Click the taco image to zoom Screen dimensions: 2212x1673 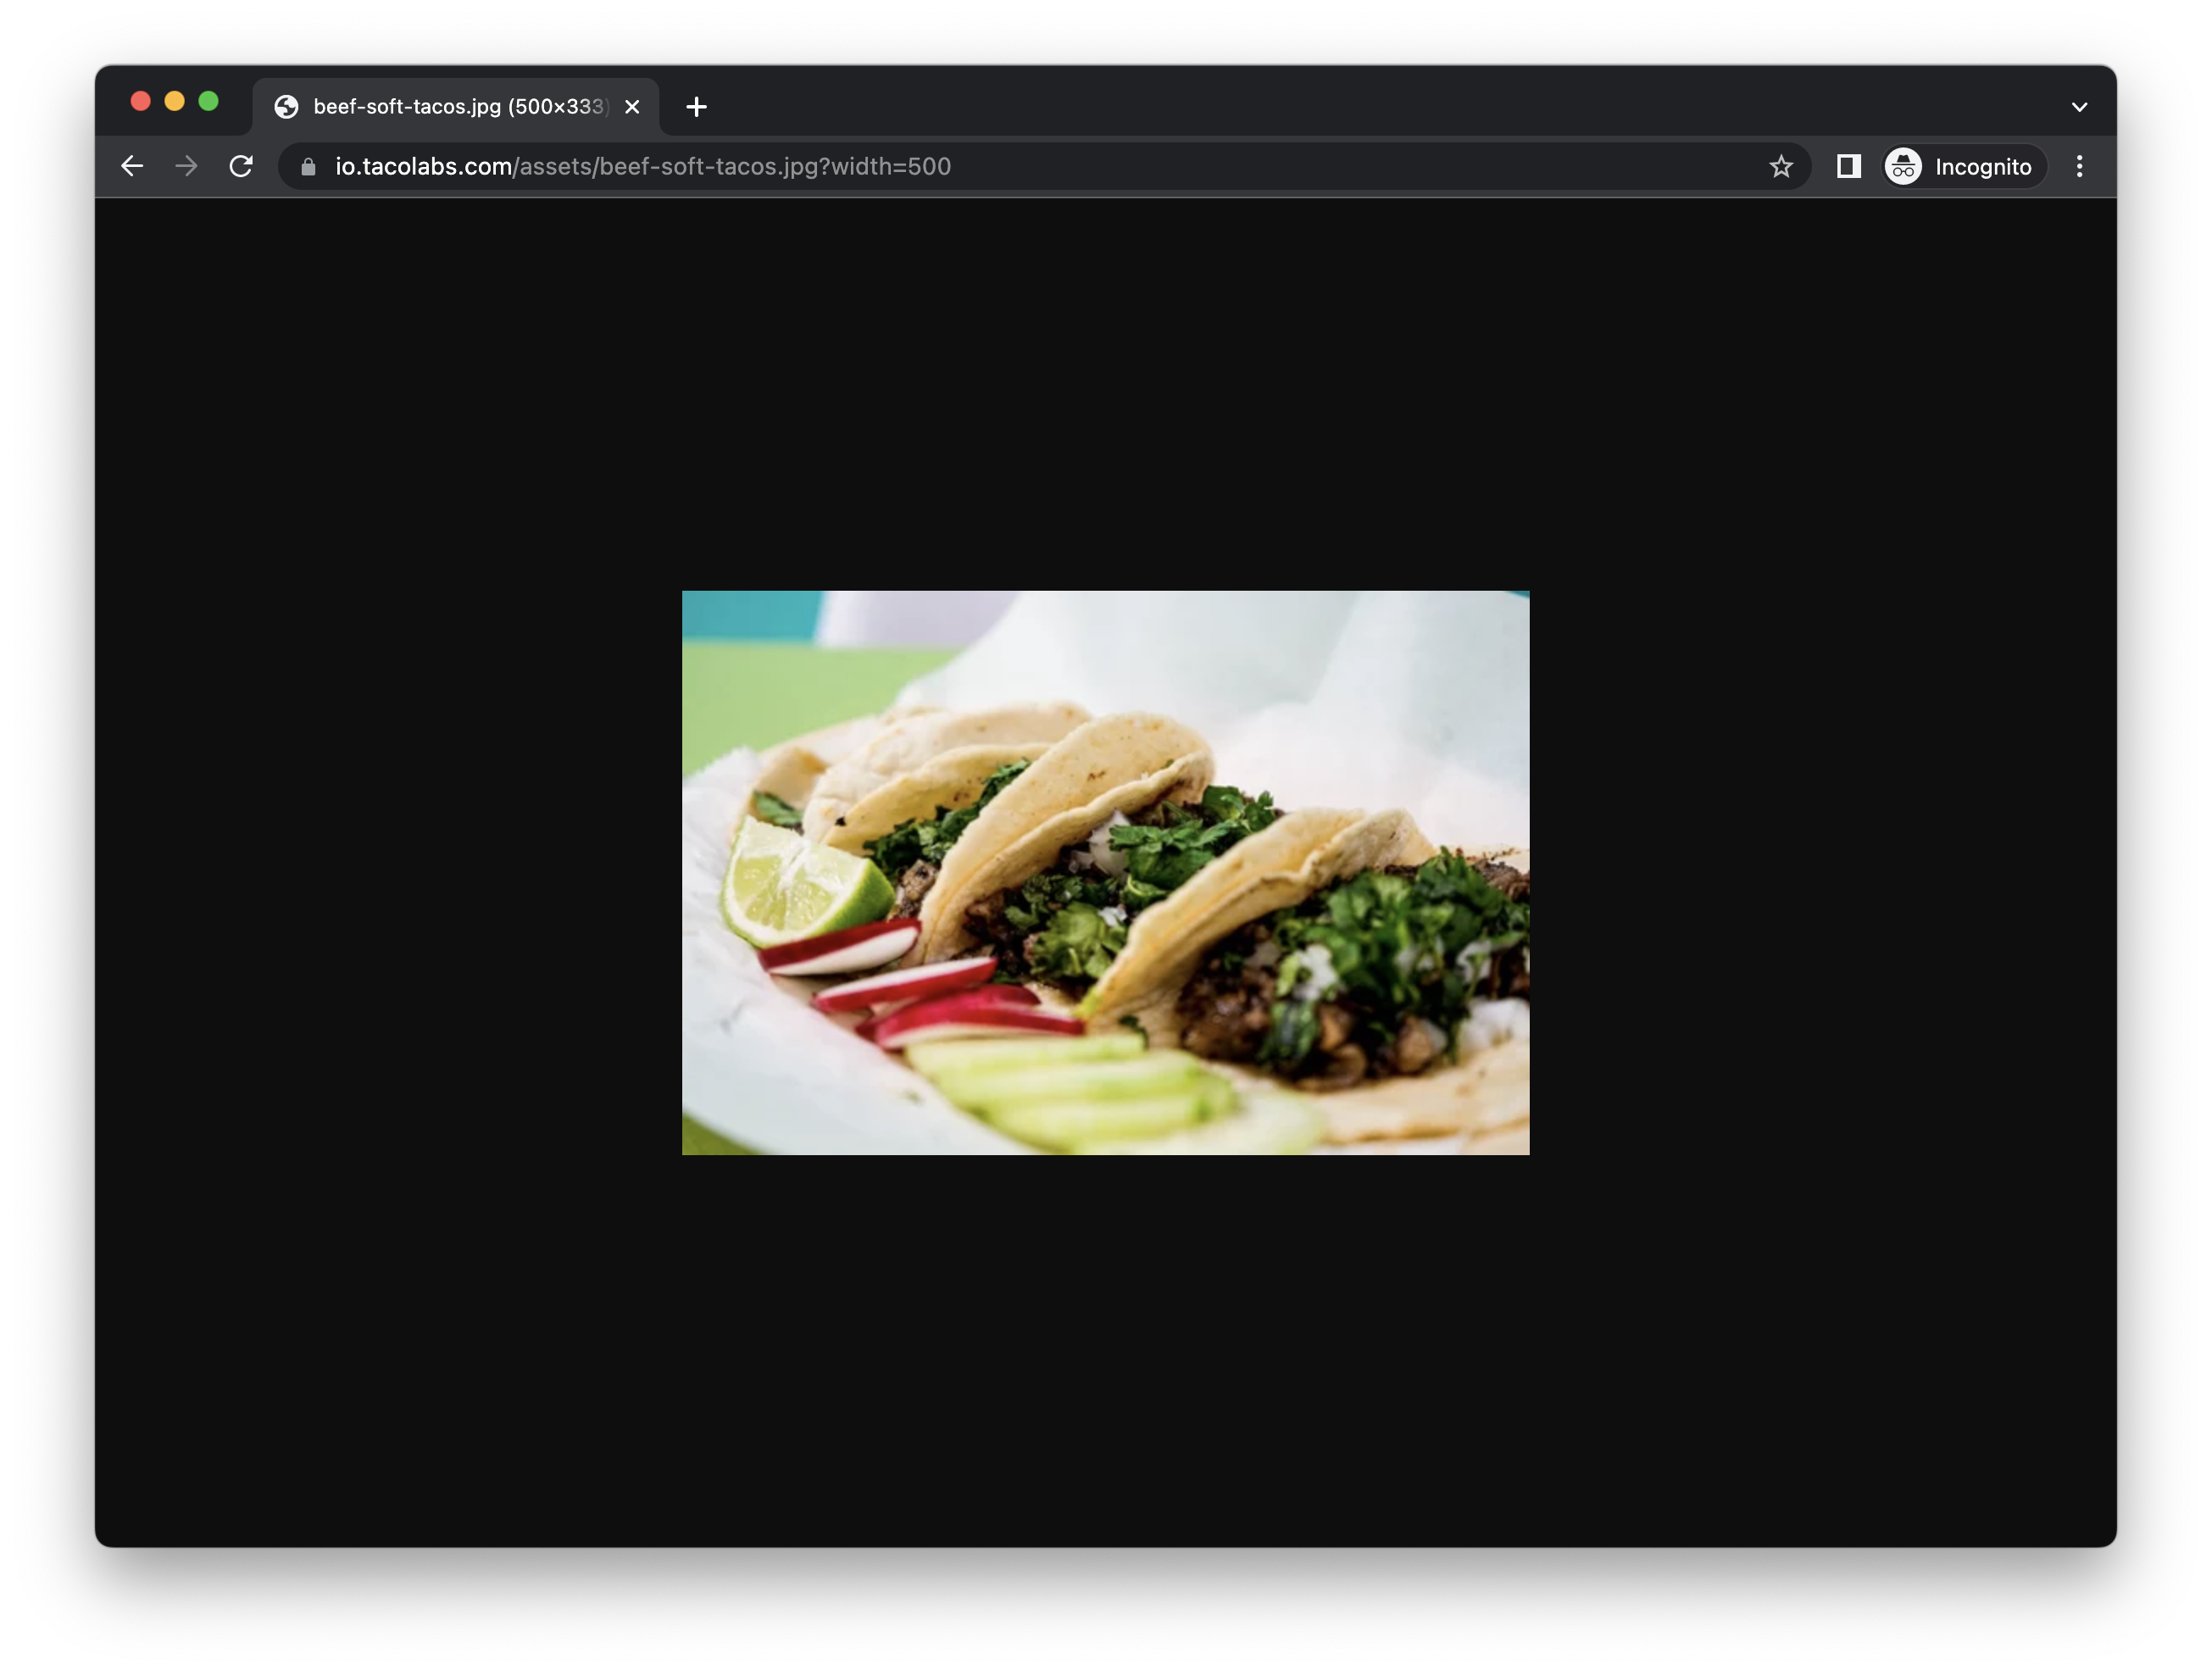click(x=1105, y=872)
